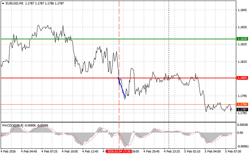This screenshot has width=249, height=155.
Task: Click the 5 Feb 07:30 time label
Action: pyautogui.click(x=234, y=152)
